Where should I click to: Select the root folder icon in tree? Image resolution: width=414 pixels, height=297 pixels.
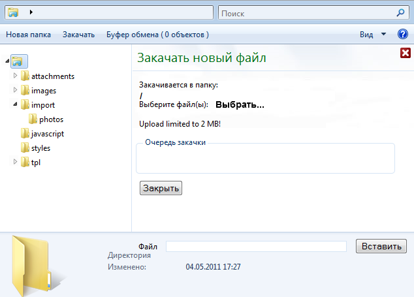[x=19, y=61]
